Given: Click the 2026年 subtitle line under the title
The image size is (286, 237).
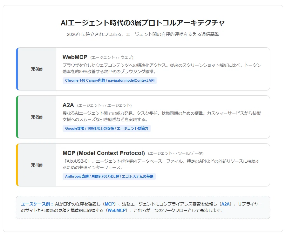Looking at the screenshot, I should pyautogui.click(x=143, y=34).
